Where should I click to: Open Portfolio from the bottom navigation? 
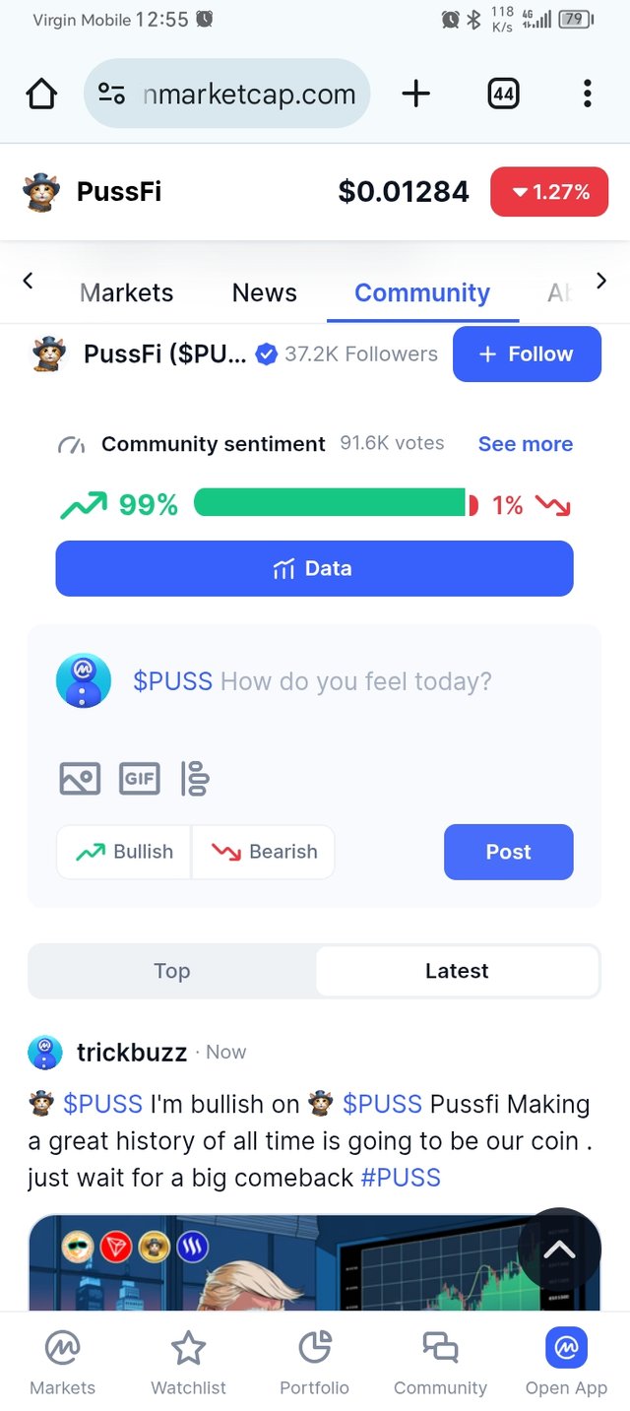point(314,1363)
